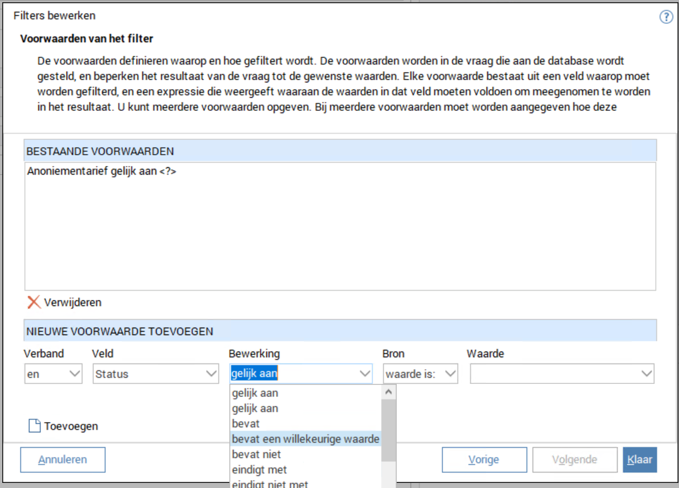
Task: Choose 'eindigt niet met' in the list
Action: (x=270, y=484)
